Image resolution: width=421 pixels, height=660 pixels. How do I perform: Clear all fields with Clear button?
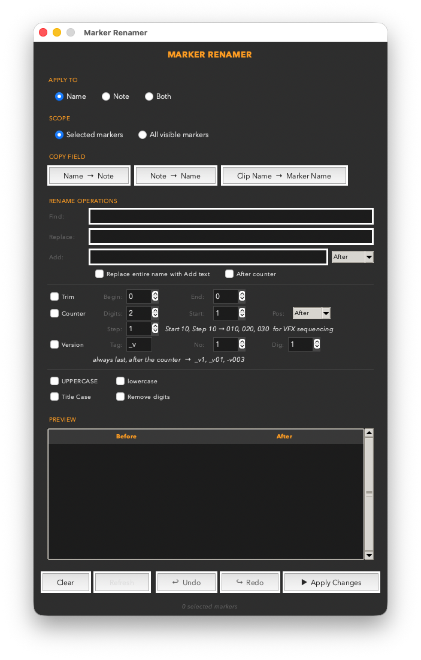(66, 583)
